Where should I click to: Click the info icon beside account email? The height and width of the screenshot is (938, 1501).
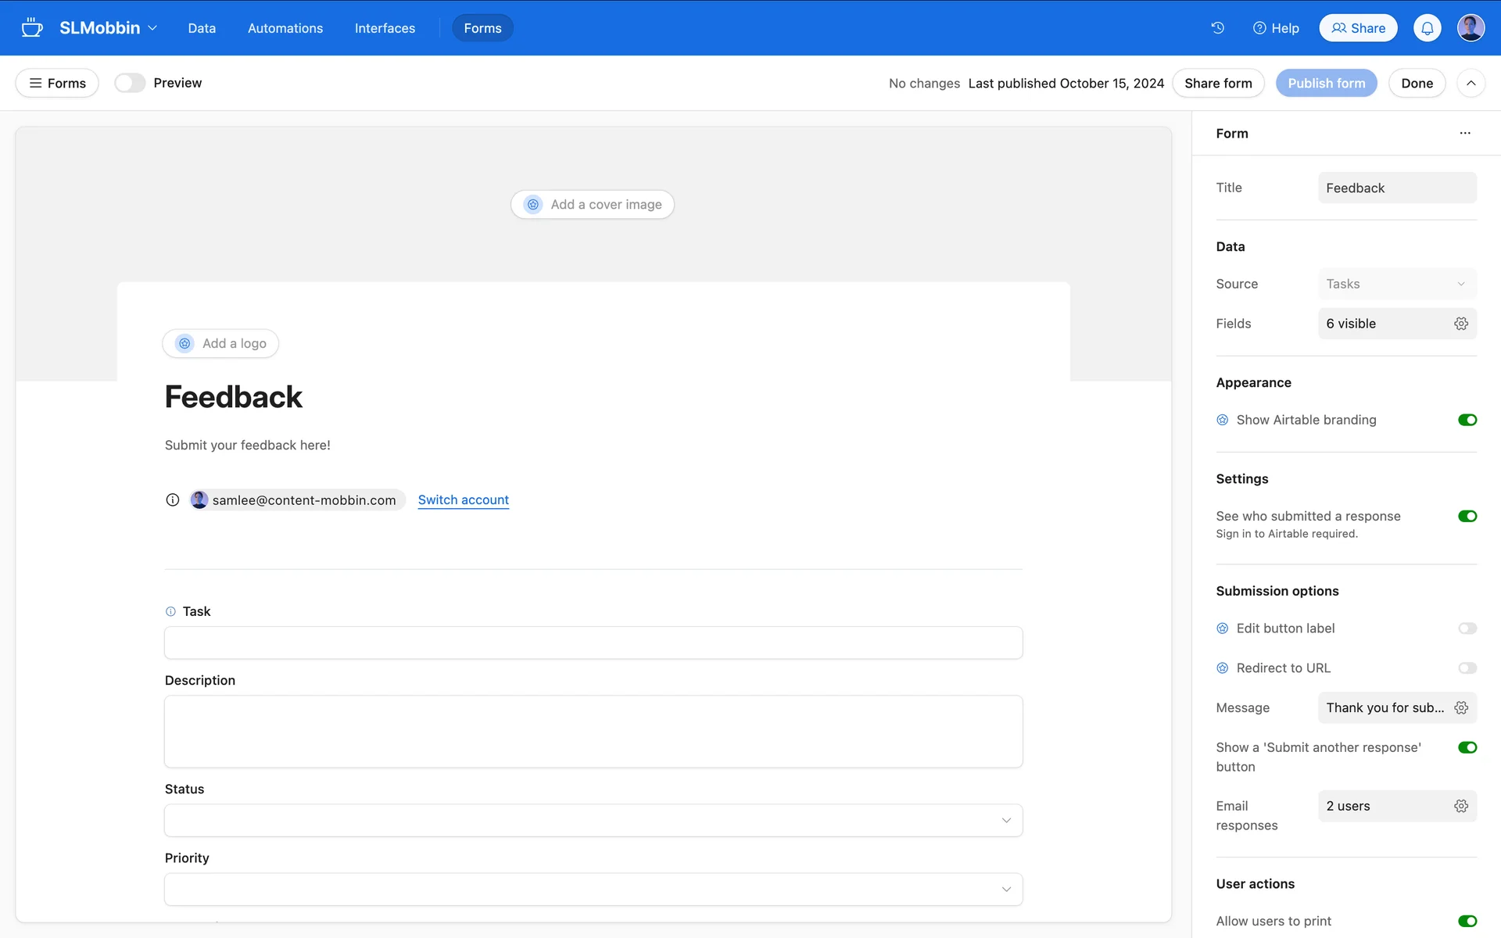(173, 500)
